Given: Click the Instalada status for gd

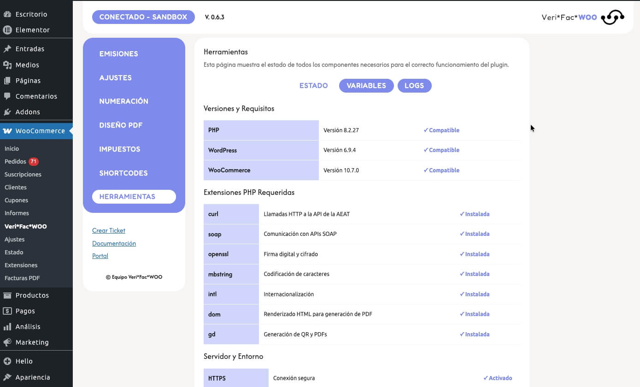Looking at the screenshot, I should click(x=475, y=334).
